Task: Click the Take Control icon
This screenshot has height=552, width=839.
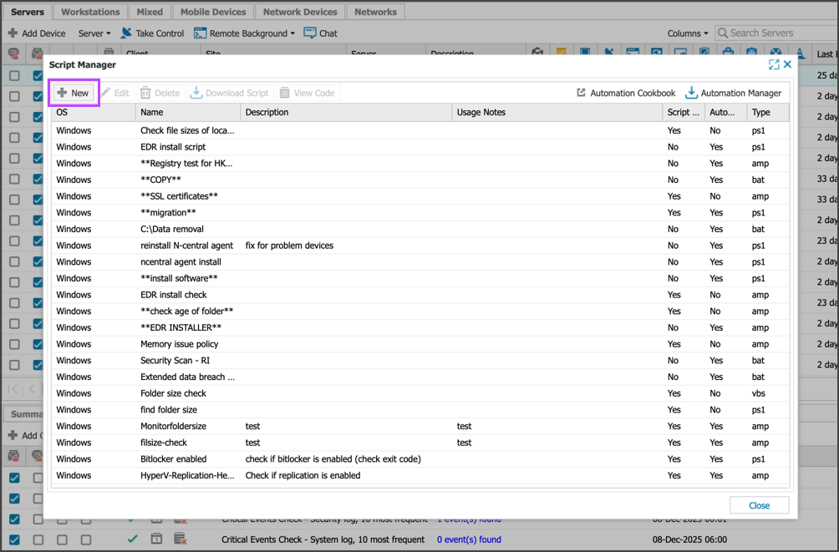Action: 126,33
